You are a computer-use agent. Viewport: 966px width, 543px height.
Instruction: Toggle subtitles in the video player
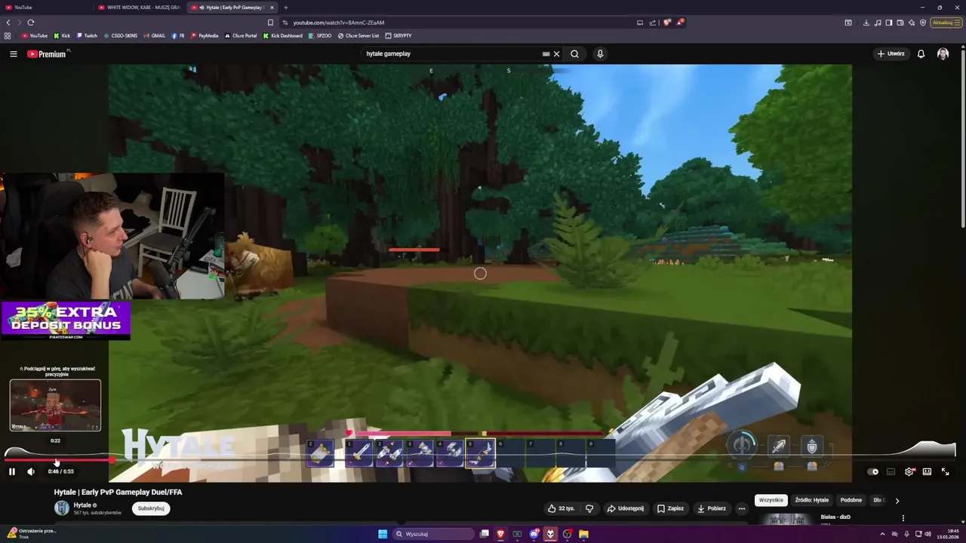point(891,471)
